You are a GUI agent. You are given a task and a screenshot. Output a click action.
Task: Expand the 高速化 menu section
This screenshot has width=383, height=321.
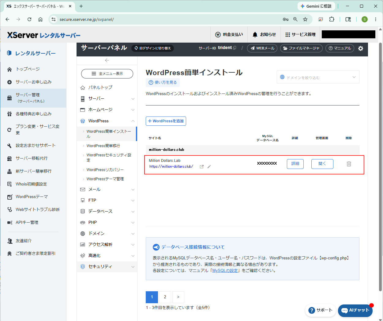(x=107, y=255)
